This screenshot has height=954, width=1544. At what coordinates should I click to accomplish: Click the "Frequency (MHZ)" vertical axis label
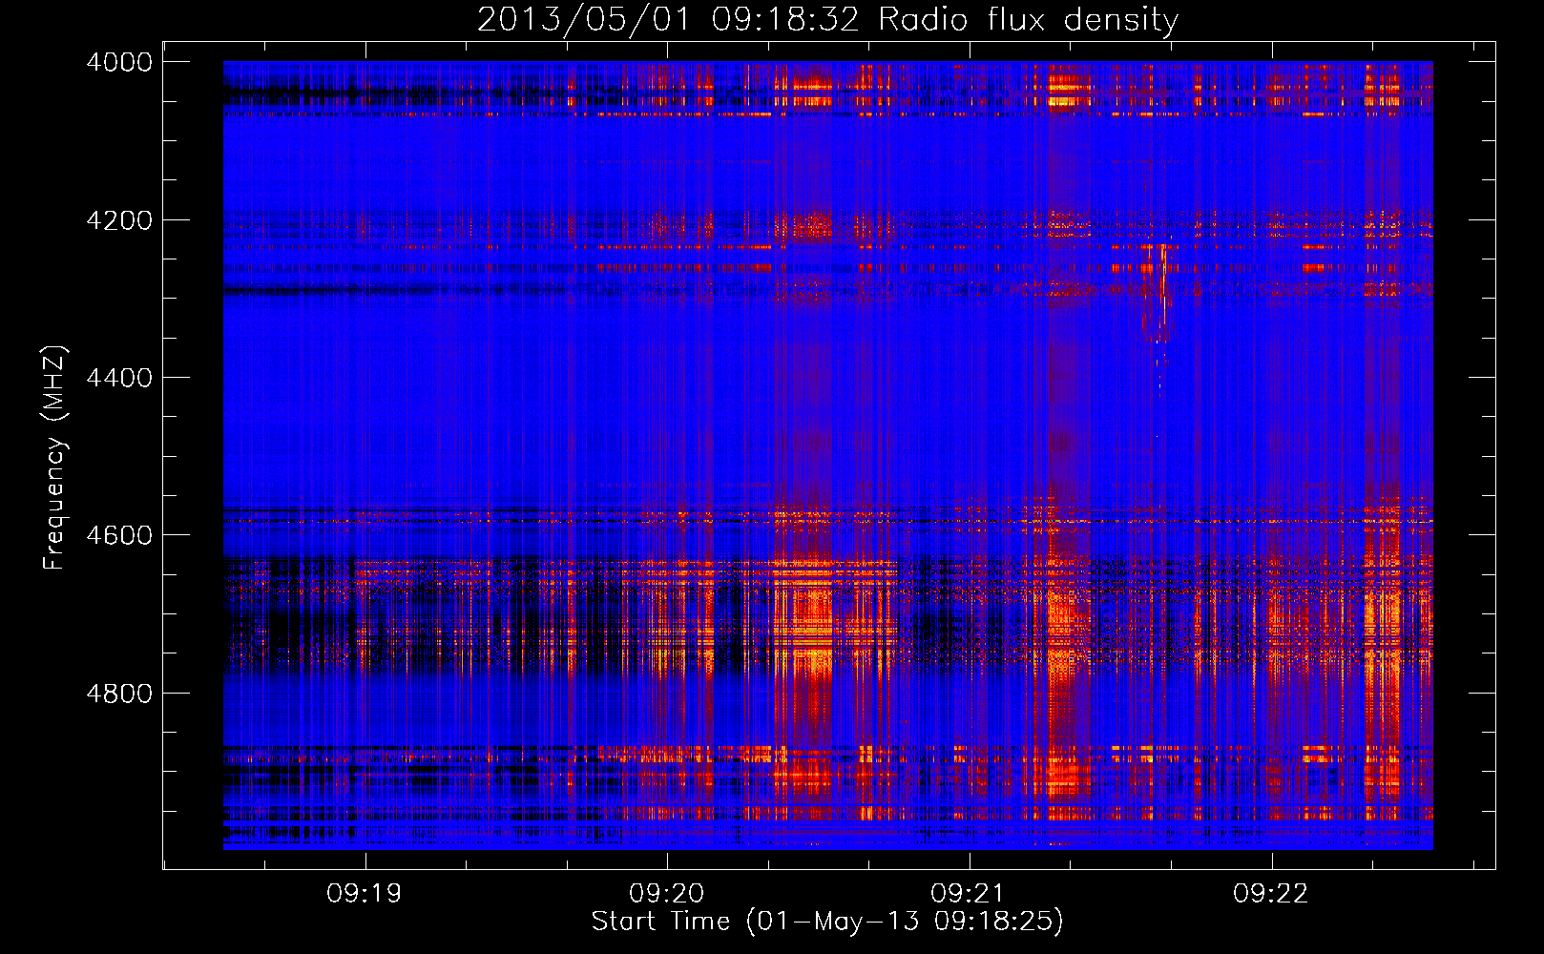click(x=55, y=458)
